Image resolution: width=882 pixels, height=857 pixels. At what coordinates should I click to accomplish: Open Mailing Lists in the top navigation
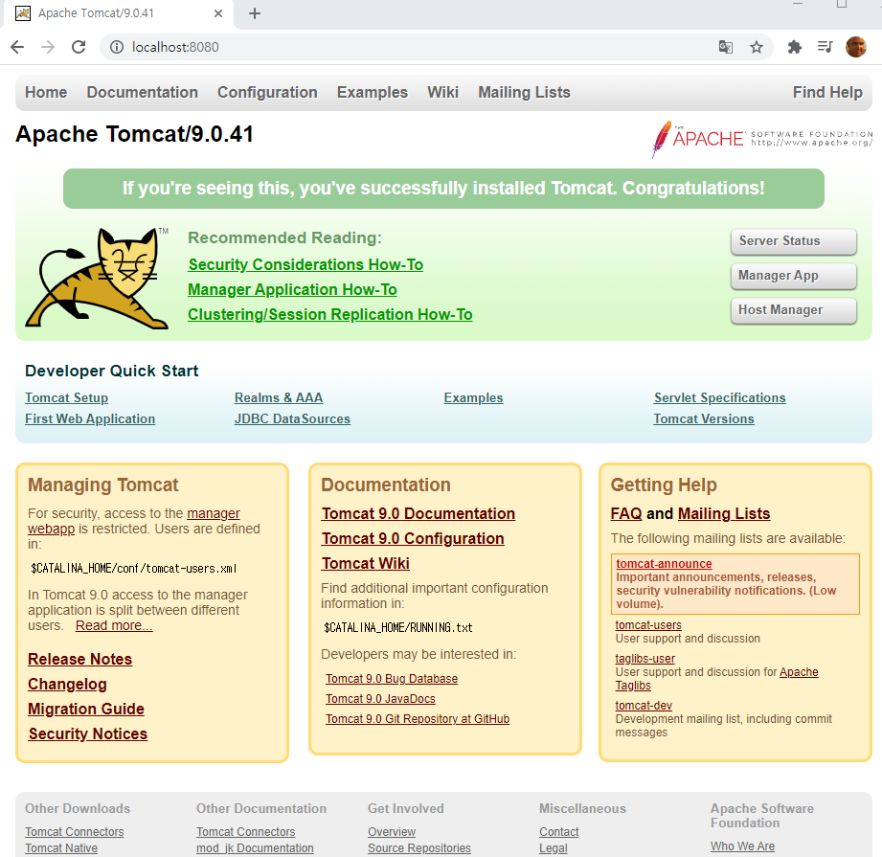tap(524, 92)
